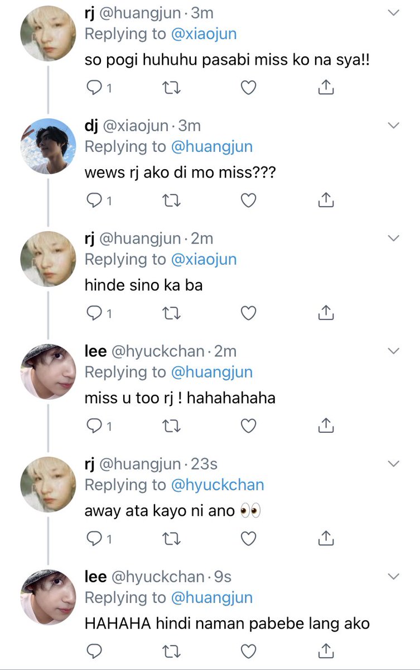Open options chevron on rj's first tweet
420x670 pixels.
[x=394, y=12]
